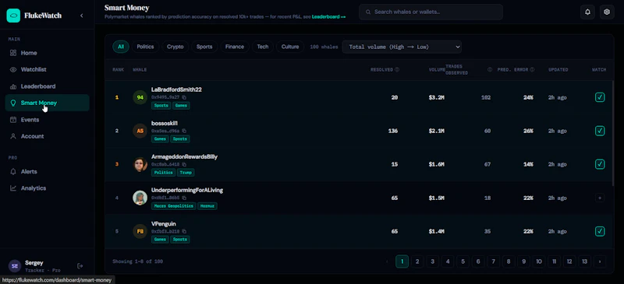Image resolution: width=624 pixels, height=284 pixels.
Task: Go to pagination page 13
Action: pos(584,261)
